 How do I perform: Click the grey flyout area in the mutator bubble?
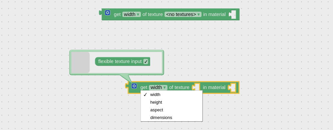point(80,62)
